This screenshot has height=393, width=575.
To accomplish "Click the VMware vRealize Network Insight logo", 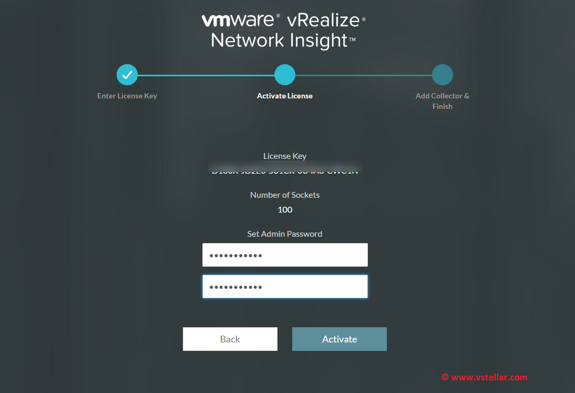I will 283,31.
